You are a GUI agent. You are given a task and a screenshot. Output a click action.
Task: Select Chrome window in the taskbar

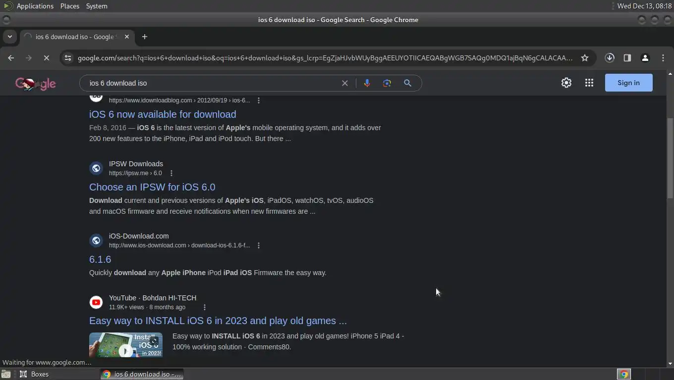(x=142, y=374)
